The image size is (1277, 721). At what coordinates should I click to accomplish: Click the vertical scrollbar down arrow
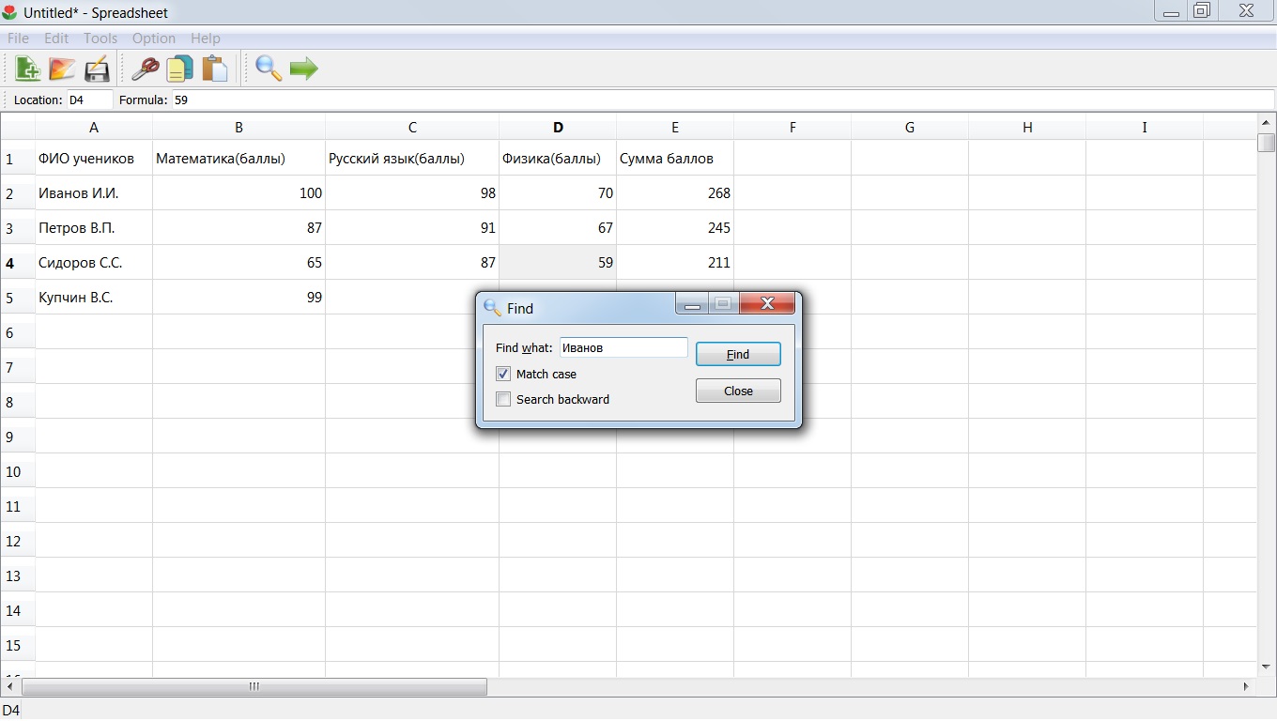(1267, 667)
